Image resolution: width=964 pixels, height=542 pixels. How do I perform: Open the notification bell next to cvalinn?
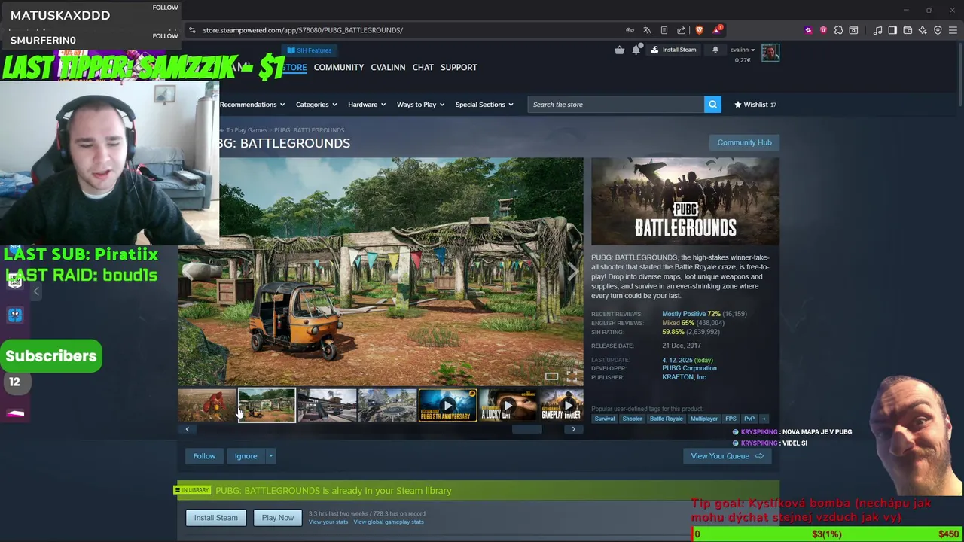tap(715, 50)
